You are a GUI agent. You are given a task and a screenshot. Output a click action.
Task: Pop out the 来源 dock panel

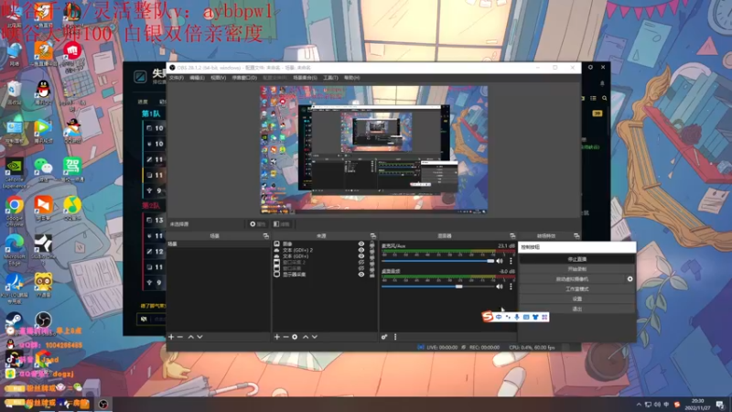(372, 236)
